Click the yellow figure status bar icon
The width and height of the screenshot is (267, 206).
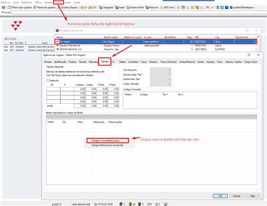130,204
